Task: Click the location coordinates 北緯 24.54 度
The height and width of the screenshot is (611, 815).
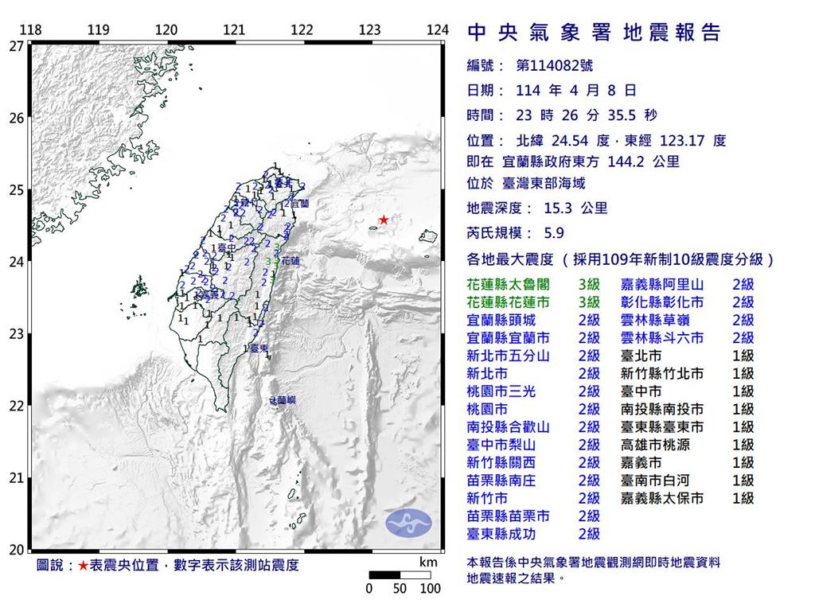Action: [563, 140]
